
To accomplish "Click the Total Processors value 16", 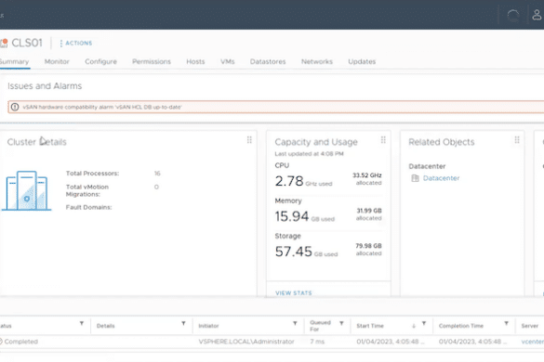I will pos(157,174).
